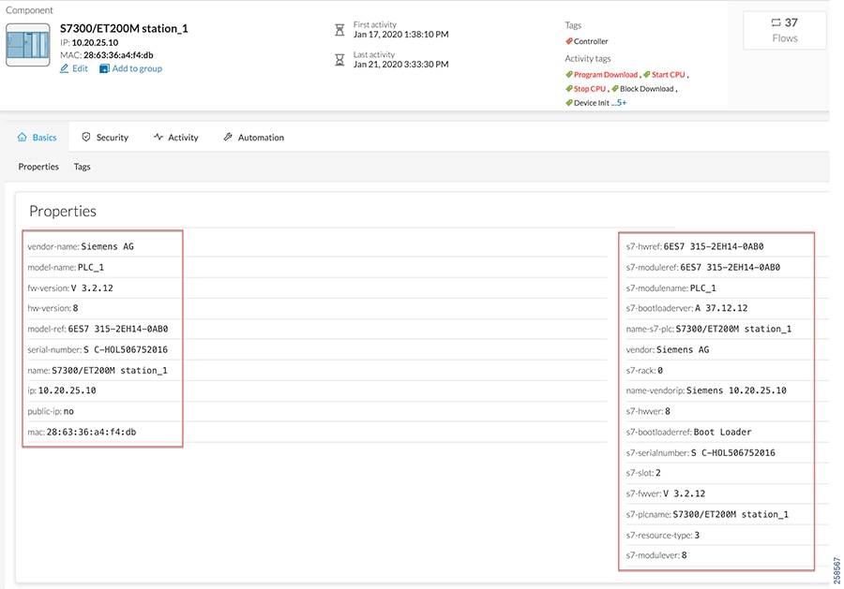Select header IP 10.20.25.10
Screen dimensions: 844x589
point(95,42)
